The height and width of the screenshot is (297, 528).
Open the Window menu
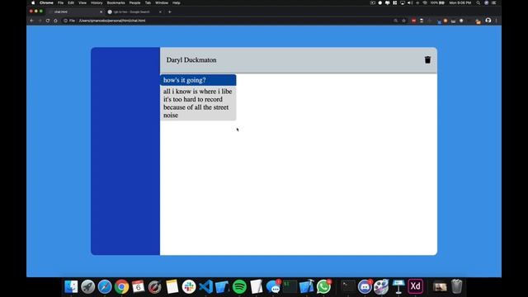tap(162, 2)
